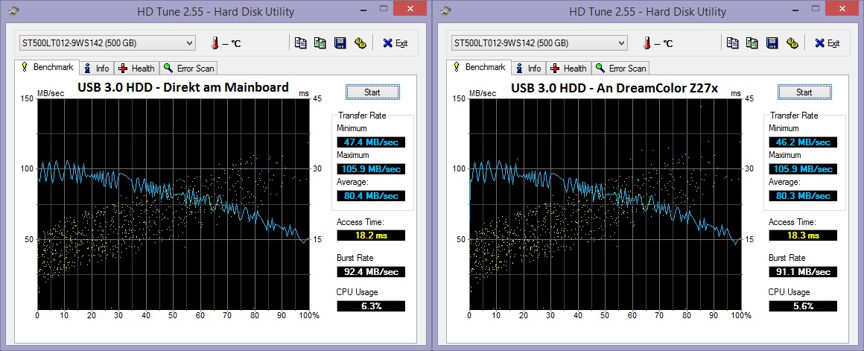Select Error Scan tab in right window
Image resolution: width=864 pixels, height=351 pixels.
[620, 69]
